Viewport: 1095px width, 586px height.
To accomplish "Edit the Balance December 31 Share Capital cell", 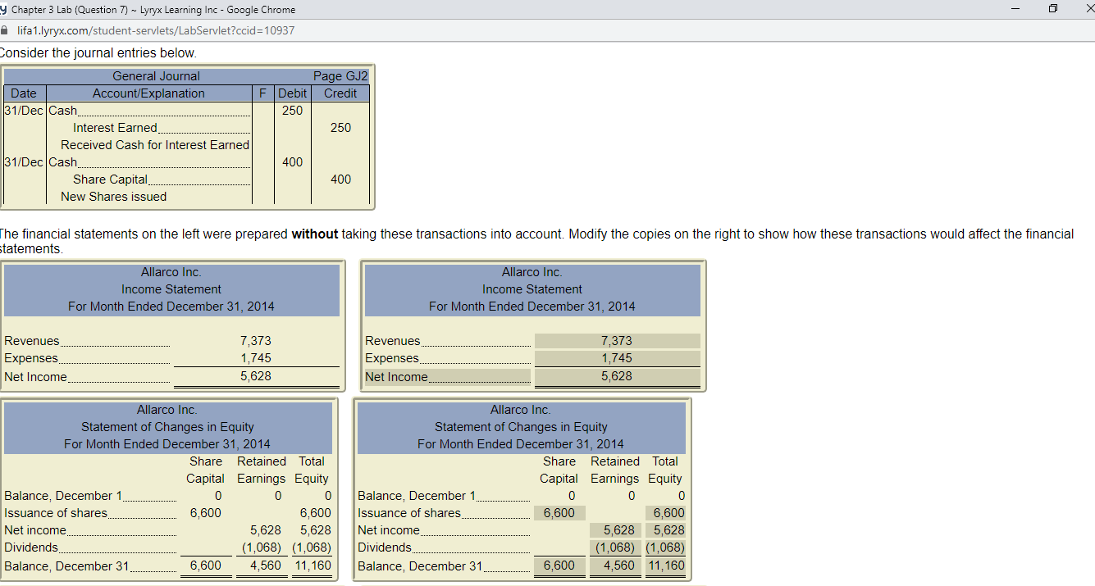I will [559, 566].
